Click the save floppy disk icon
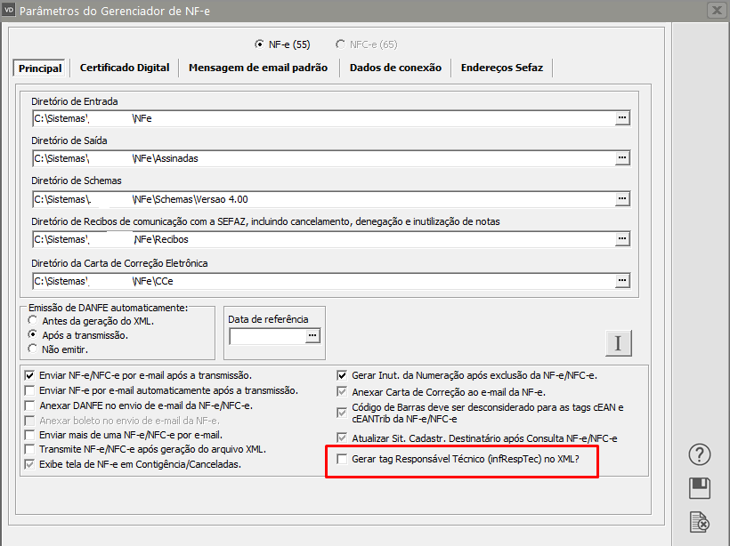 700,488
